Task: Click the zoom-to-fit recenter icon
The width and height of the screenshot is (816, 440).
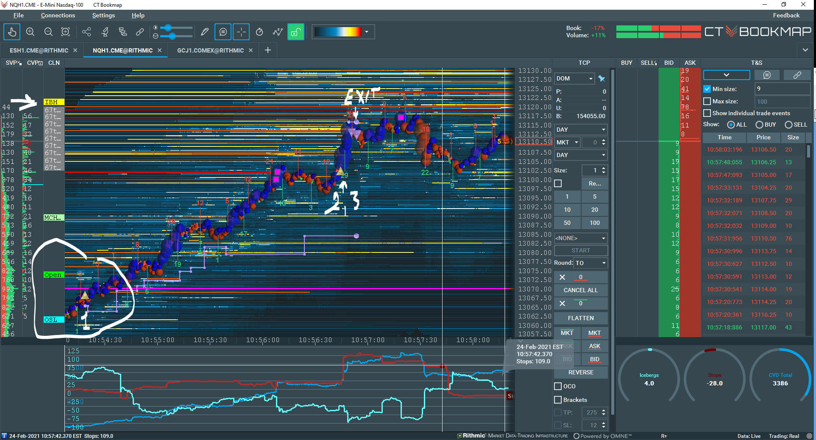Action: click(x=66, y=32)
